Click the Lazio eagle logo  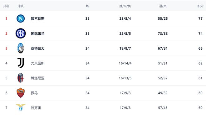[21, 107]
